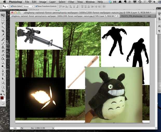161x132 pixels.
Task: Click the Wi-Fi icon in macOS menu bar
Action: pyautogui.click(x=150, y=2)
